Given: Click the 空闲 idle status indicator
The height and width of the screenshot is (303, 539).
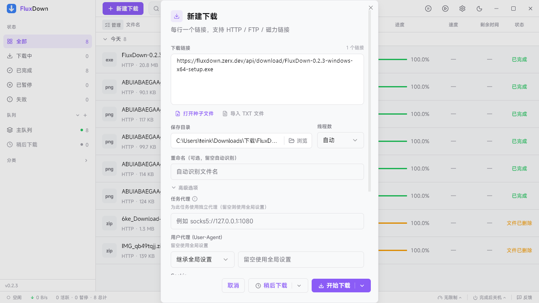Looking at the screenshot, I should [x=14, y=297].
